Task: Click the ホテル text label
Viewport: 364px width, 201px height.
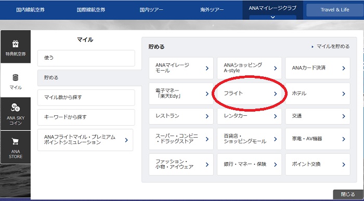Action: pyautogui.click(x=299, y=93)
